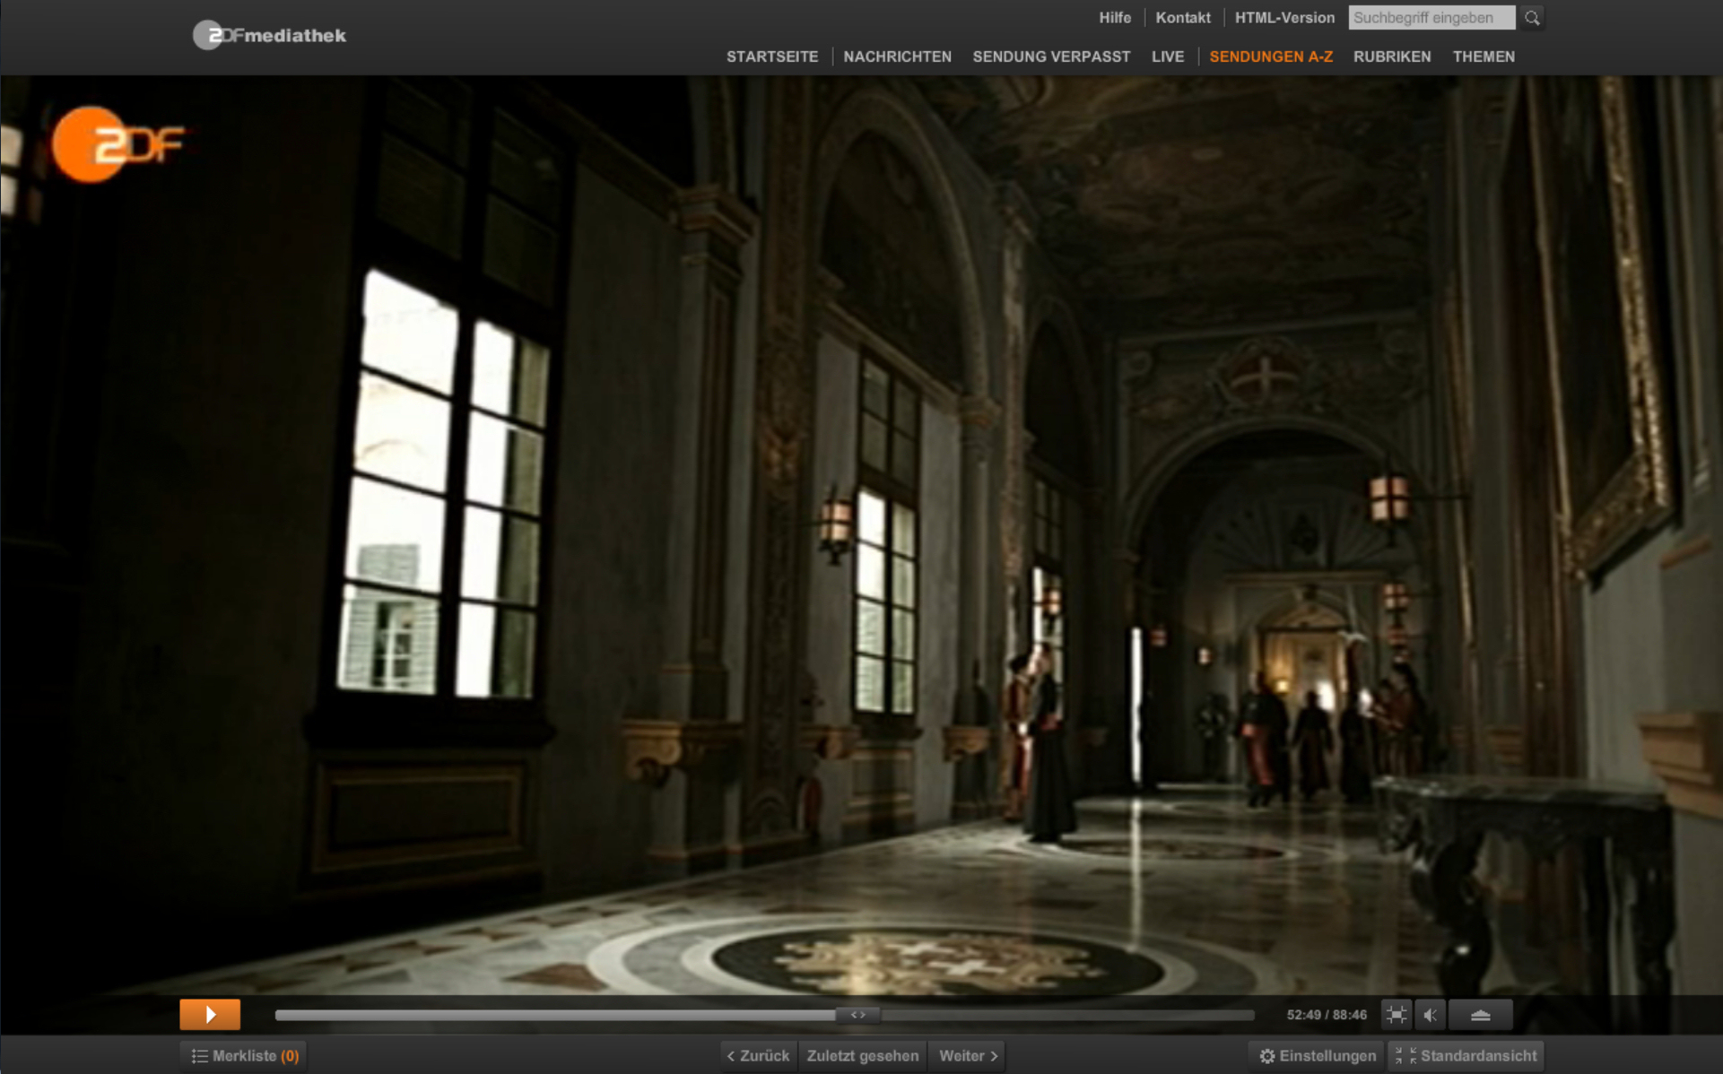Go to Sendung verpasst section
Screen dimensions: 1723x1074
[x=1051, y=56]
